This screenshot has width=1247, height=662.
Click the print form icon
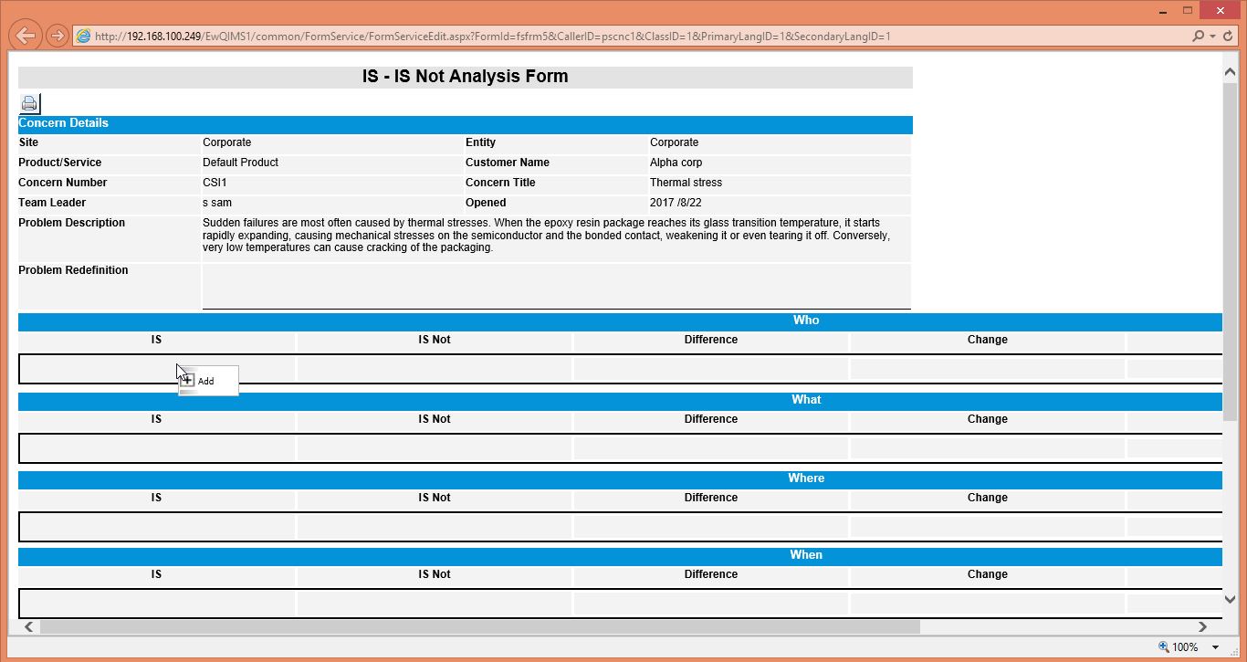click(29, 103)
